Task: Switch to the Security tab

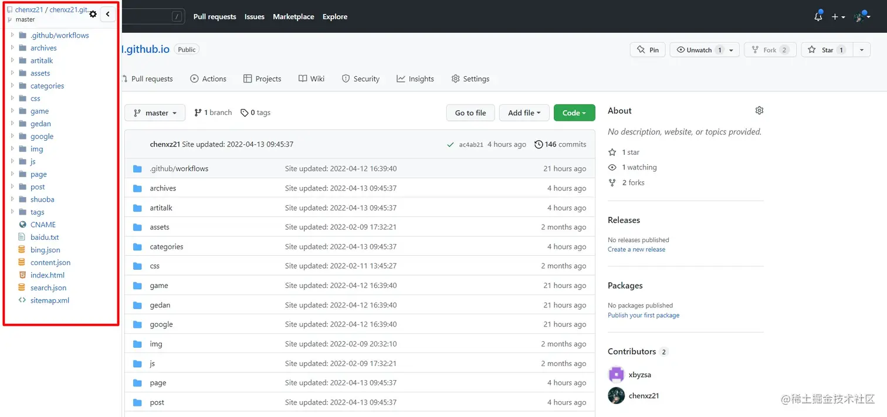Action: (361, 79)
